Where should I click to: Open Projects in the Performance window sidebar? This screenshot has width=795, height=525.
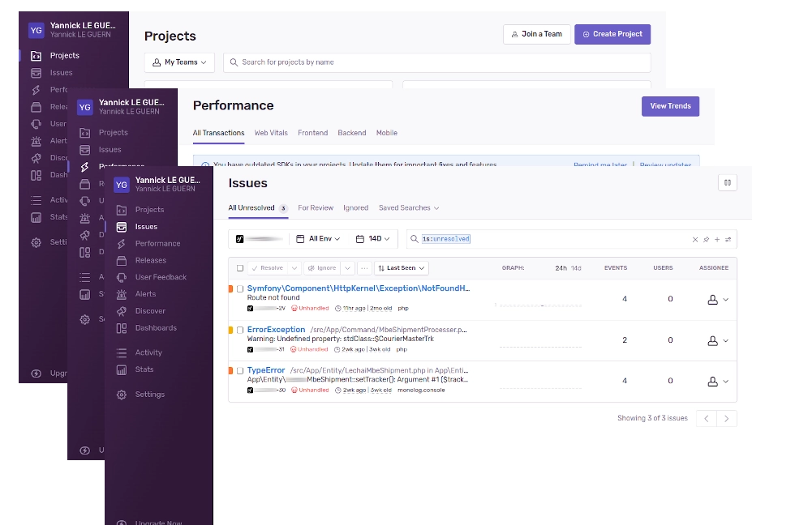coord(113,133)
